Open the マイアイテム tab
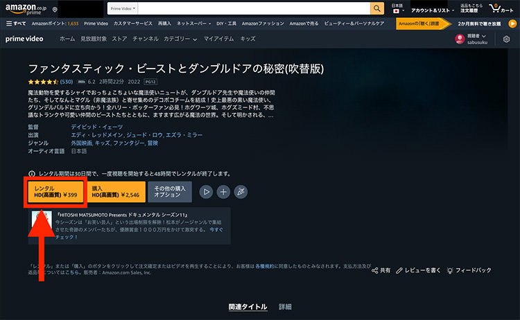 (218, 39)
